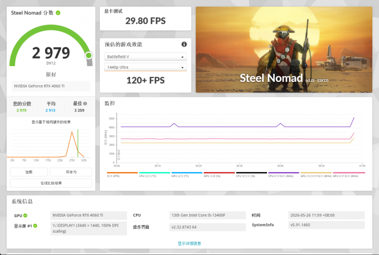Toggle the CPU 时钟频率 (MHz) purple legend
Image resolution: width=379 pixels, height=255 pixels.
point(284,174)
